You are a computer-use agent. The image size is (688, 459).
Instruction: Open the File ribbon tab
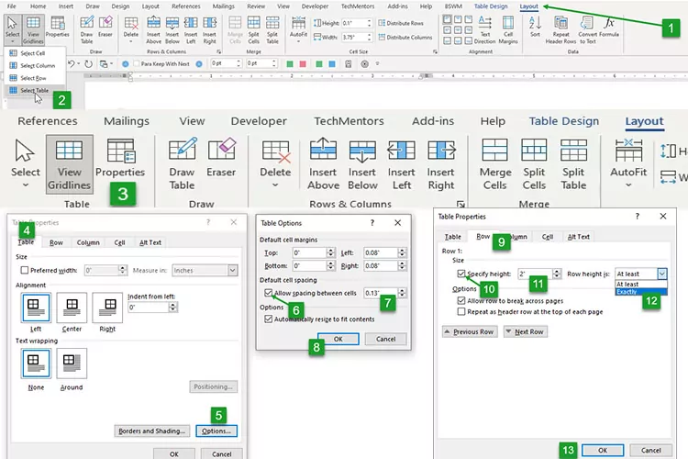(x=12, y=6)
